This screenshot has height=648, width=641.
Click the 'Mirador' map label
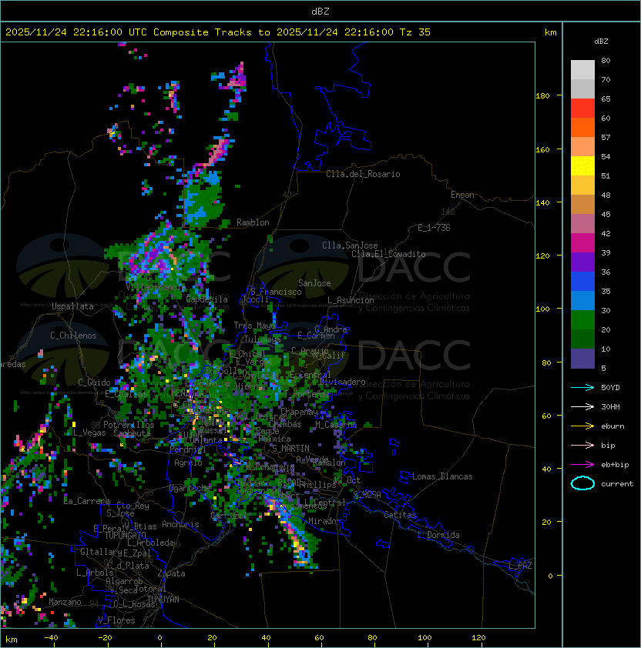[325, 521]
